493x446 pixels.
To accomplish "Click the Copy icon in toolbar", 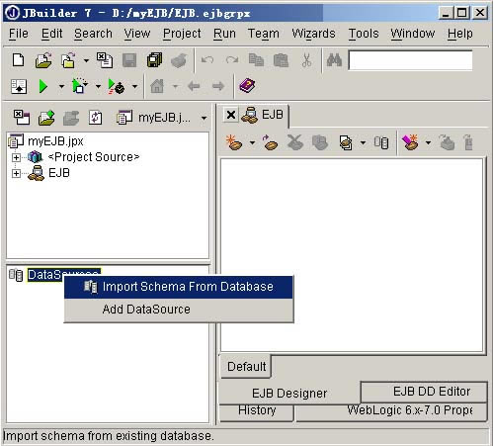I will coord(256,60).
